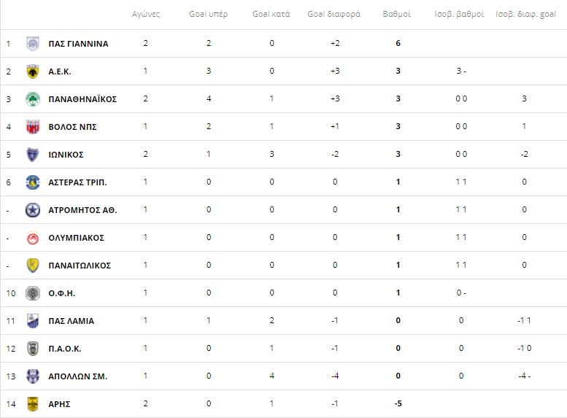Image resolution: width=567 pixels, height=418 pixels.
Task: Click the ΟΛΥΜΠΙΑΚΟΣ red crest
Action: [x=33, y=238]
